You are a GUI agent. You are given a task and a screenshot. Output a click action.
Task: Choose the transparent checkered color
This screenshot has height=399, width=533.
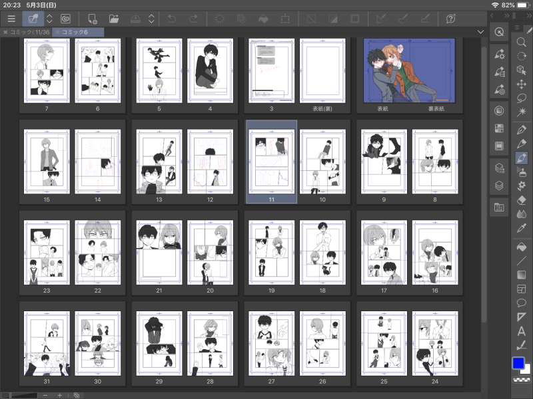pyautogui.click(x=521, y=380)
